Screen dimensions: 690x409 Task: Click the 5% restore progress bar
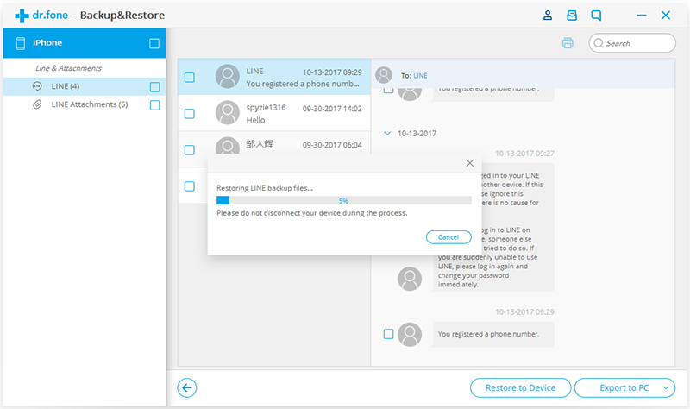pos(344,201)
